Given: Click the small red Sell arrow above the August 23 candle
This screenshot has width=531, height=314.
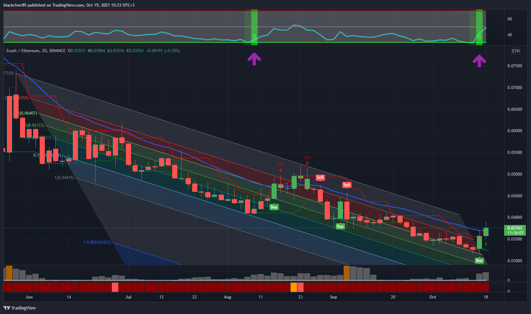Looking at the screenshot, I should (307, 163).
